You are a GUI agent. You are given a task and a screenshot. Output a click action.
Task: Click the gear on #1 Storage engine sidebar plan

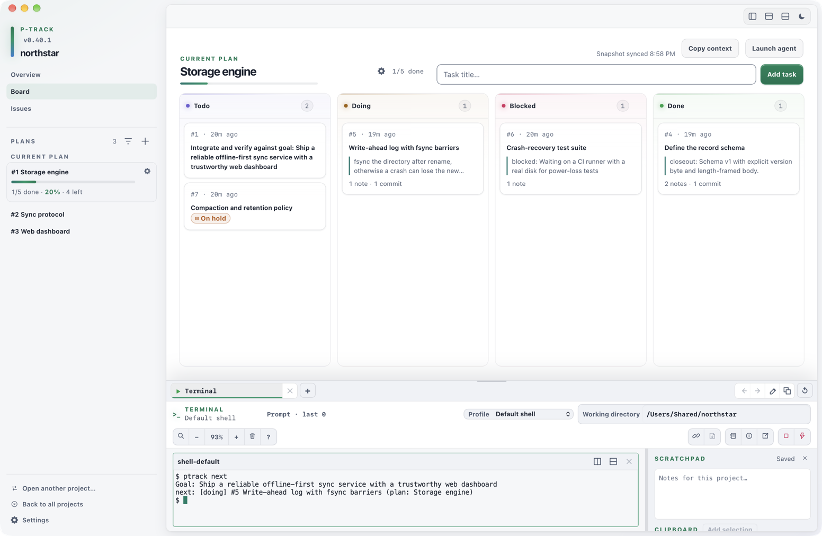147,172
